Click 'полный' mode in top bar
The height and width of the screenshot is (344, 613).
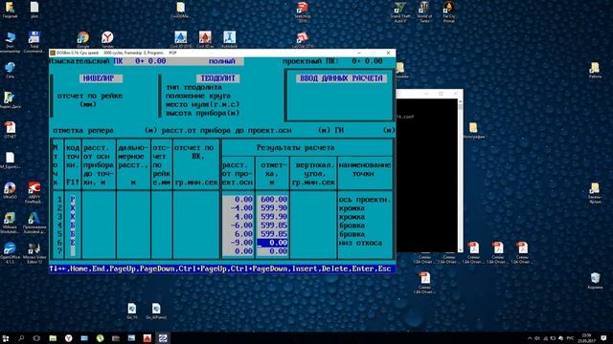[x=222, y=61]
